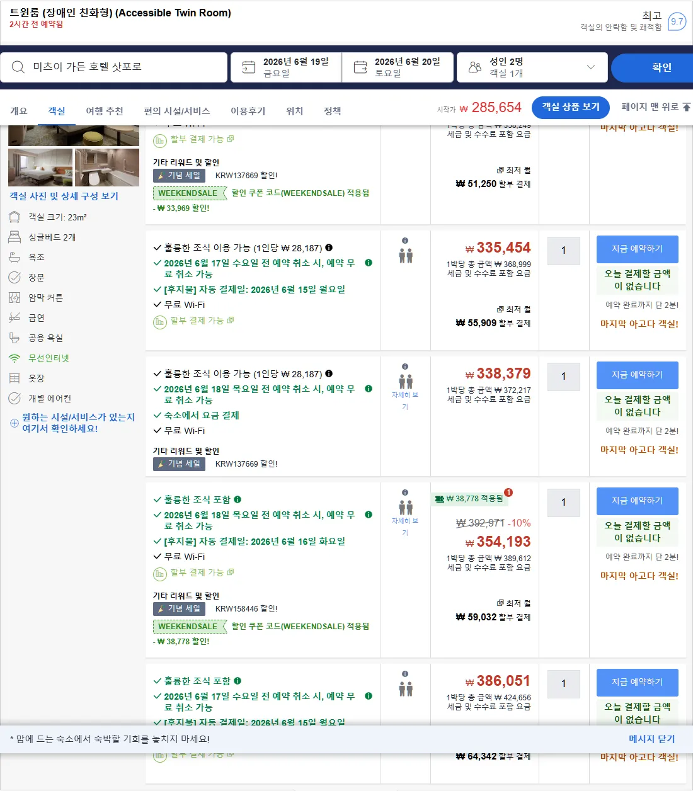Screen dimensions: 693x791
Task: Click info icon next to 훌륭한 조식 포함 in 386,051 offer
Action: point(238,681)
